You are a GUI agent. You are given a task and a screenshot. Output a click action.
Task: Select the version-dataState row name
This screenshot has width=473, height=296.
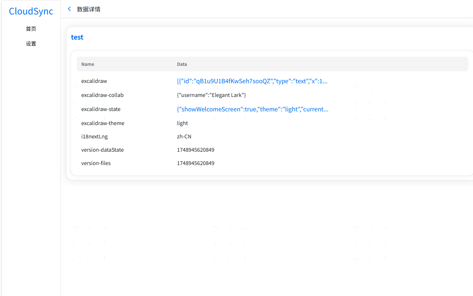[102, 150]
